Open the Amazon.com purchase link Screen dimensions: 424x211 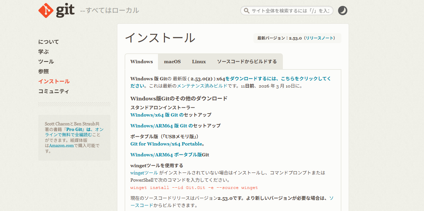tap(61, 145)
